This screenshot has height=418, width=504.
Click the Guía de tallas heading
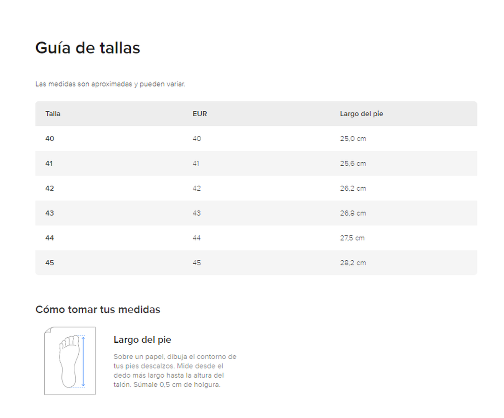[88, 48]
